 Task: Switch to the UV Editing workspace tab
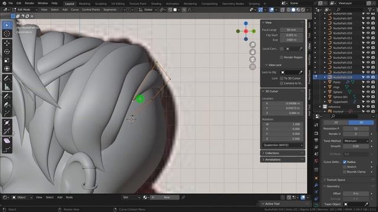pos(118,4)
